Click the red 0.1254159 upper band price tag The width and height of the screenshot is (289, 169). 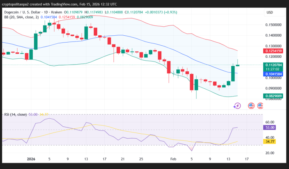[x=274, y=51]
